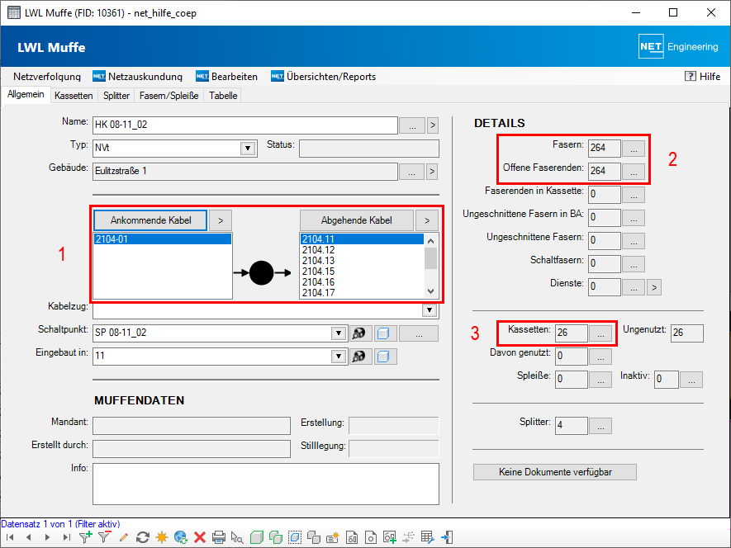
Task: Expand the Schaltpunkt dropdown
Action: (338, 333)
